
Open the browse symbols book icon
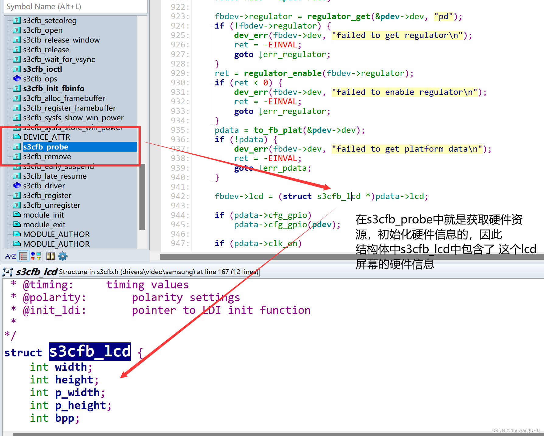(x=51, y=256)
